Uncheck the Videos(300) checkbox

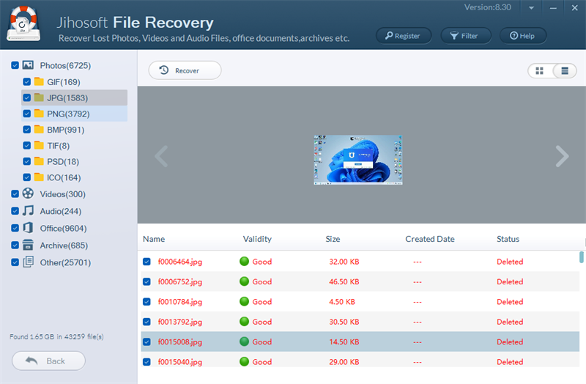[x=15, y=193]
